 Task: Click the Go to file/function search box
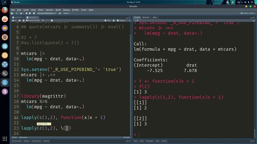coord(47,13)
